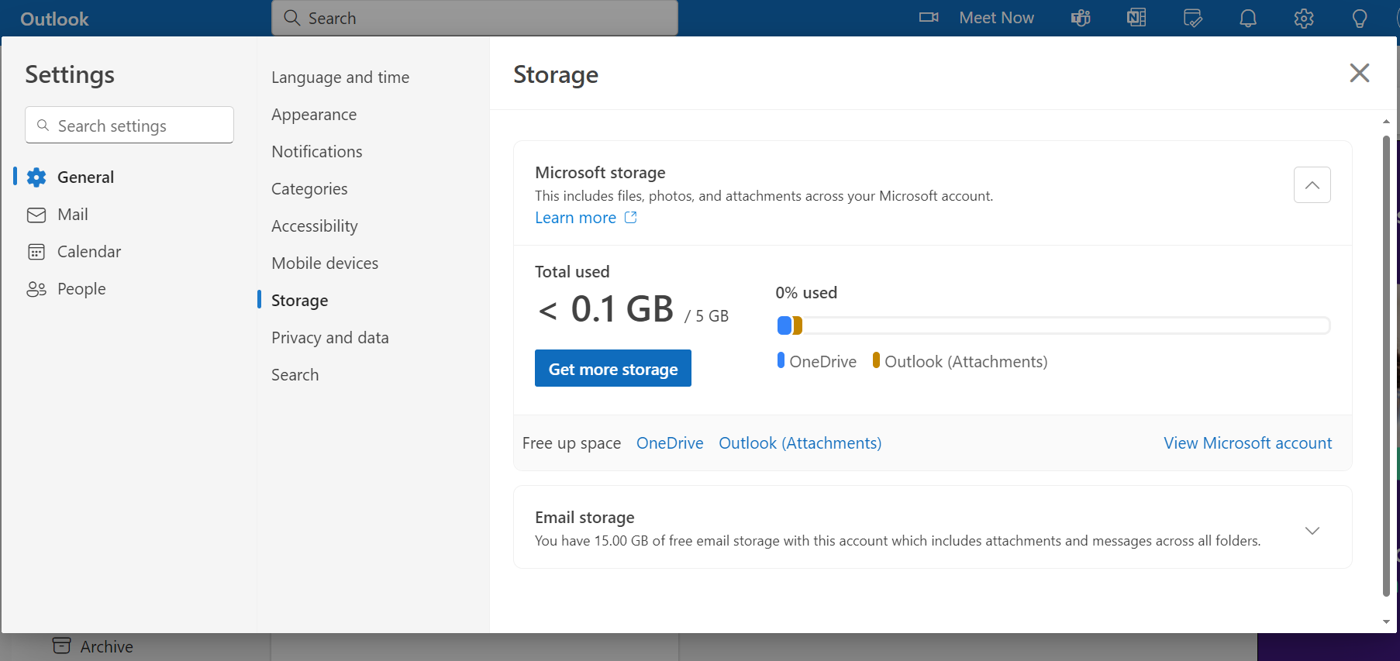Viewport: 1400px width, 661px height.
Task: Open OneDrive free up space link
Action: point(670,443)
